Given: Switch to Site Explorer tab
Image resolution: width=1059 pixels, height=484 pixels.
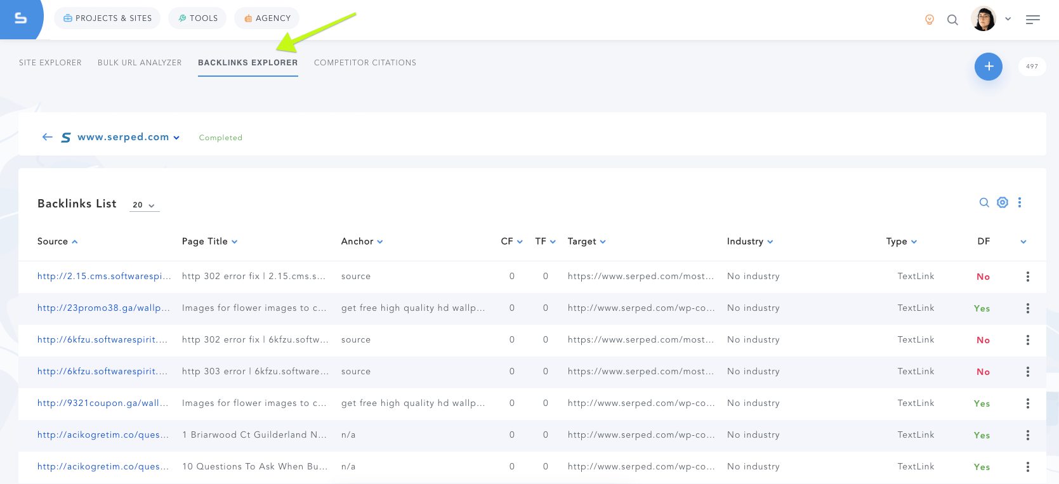Looking at the screenshot, I should [x=50, y=63].
